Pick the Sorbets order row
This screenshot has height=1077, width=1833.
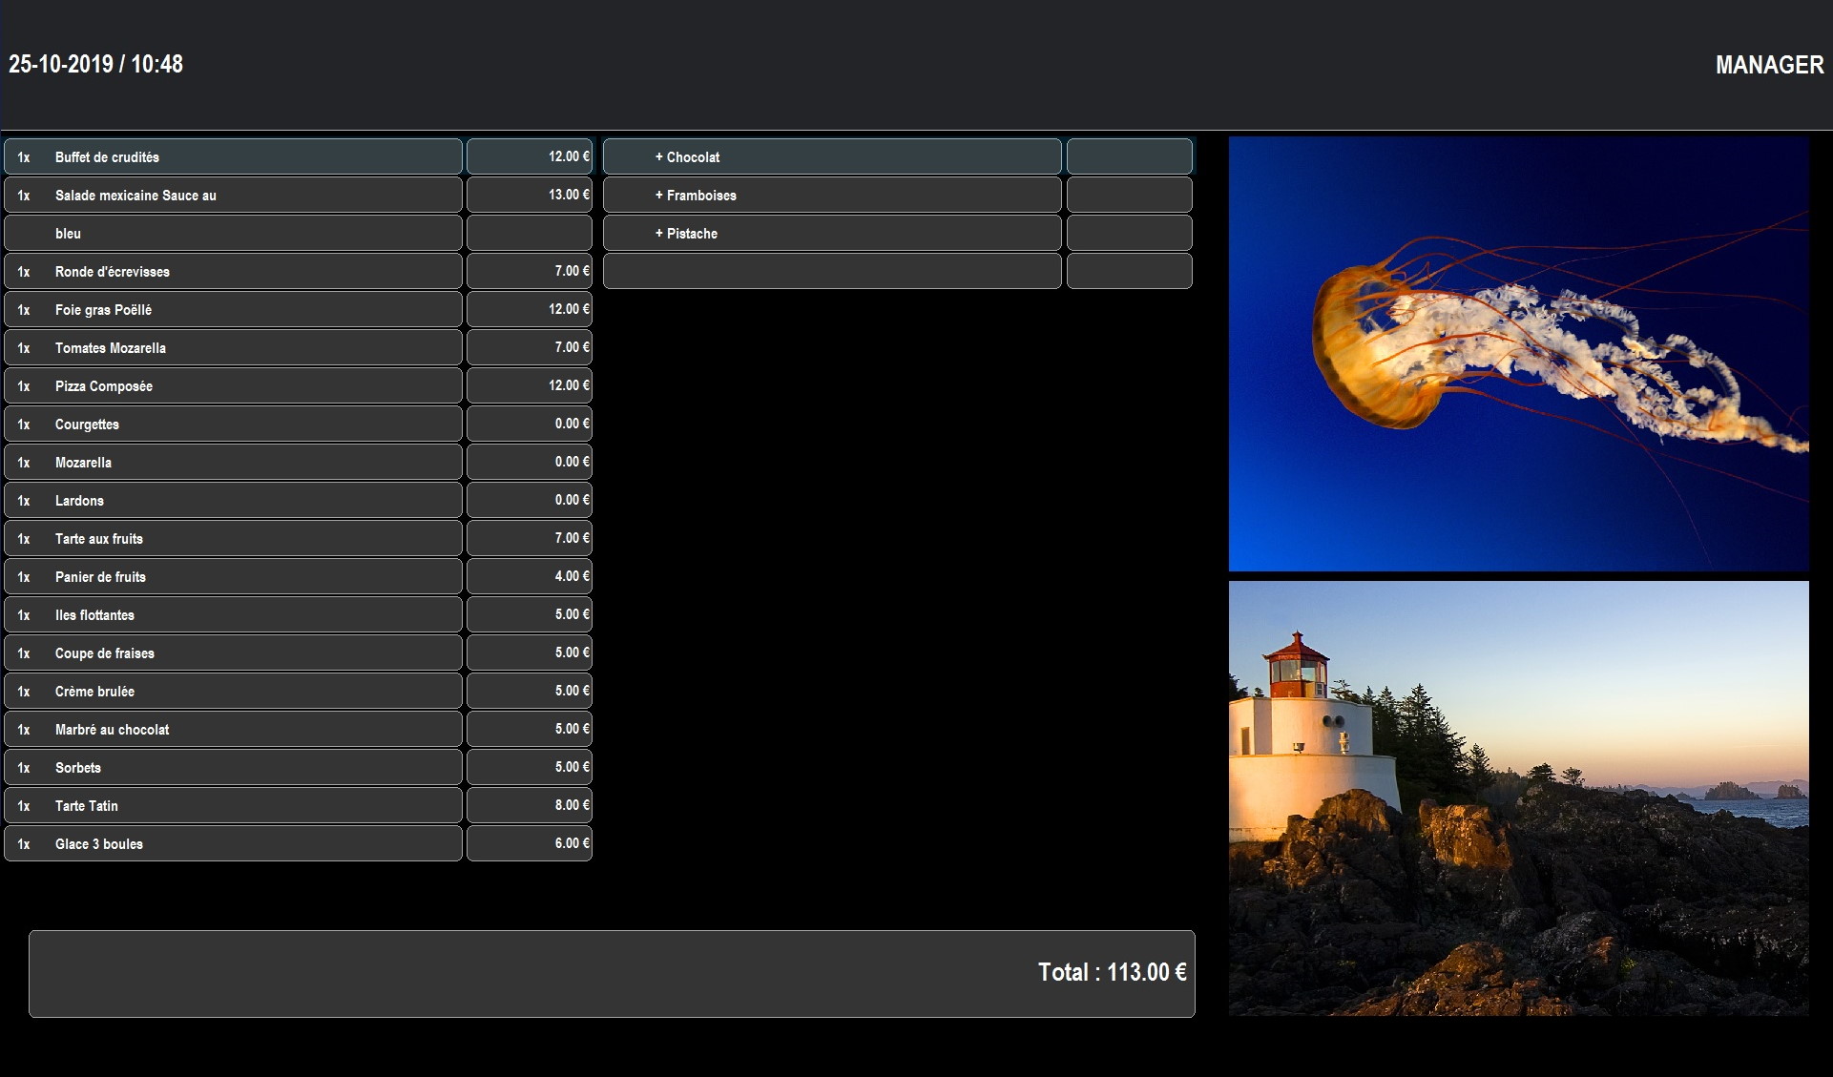234,767
